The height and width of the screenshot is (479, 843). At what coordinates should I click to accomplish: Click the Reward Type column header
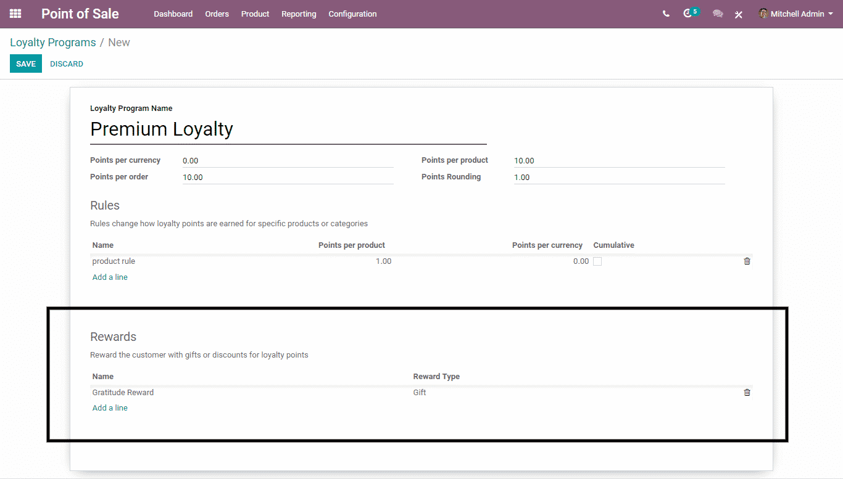click(436, 377)
